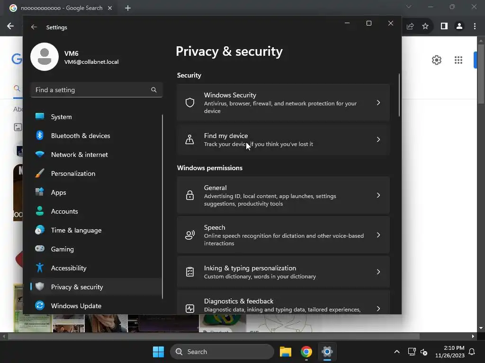Viewport: 485px width, 363px height.
Task: Expand Speech settings chevron arrow
Action: pos(378,235)
